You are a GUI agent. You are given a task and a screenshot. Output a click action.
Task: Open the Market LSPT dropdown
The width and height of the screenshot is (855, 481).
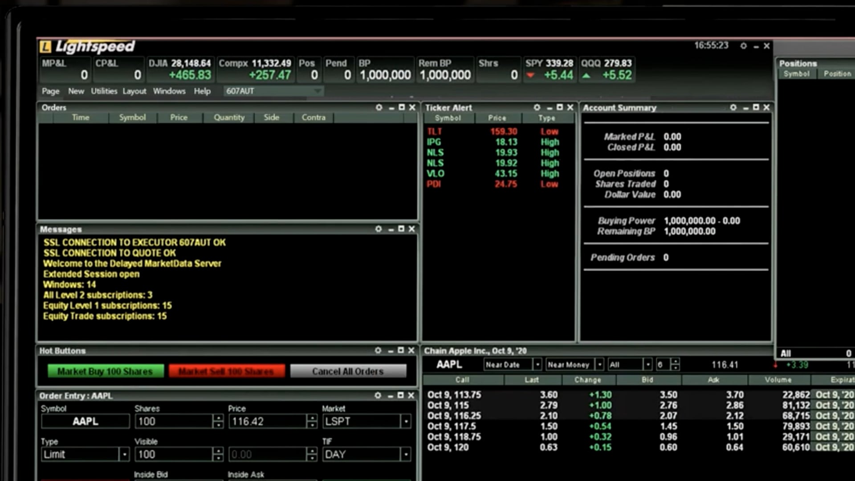[406, 421]
